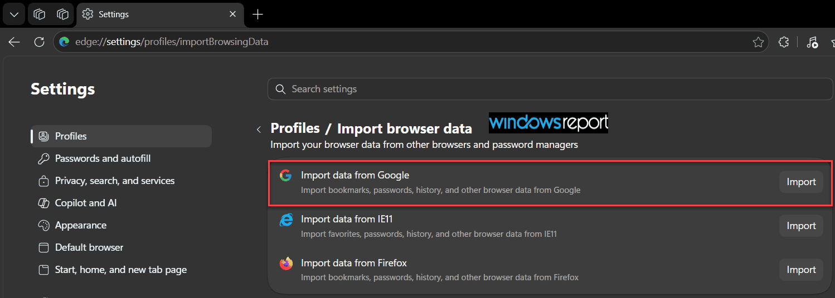Select the Settings tab

click(159, 14)
